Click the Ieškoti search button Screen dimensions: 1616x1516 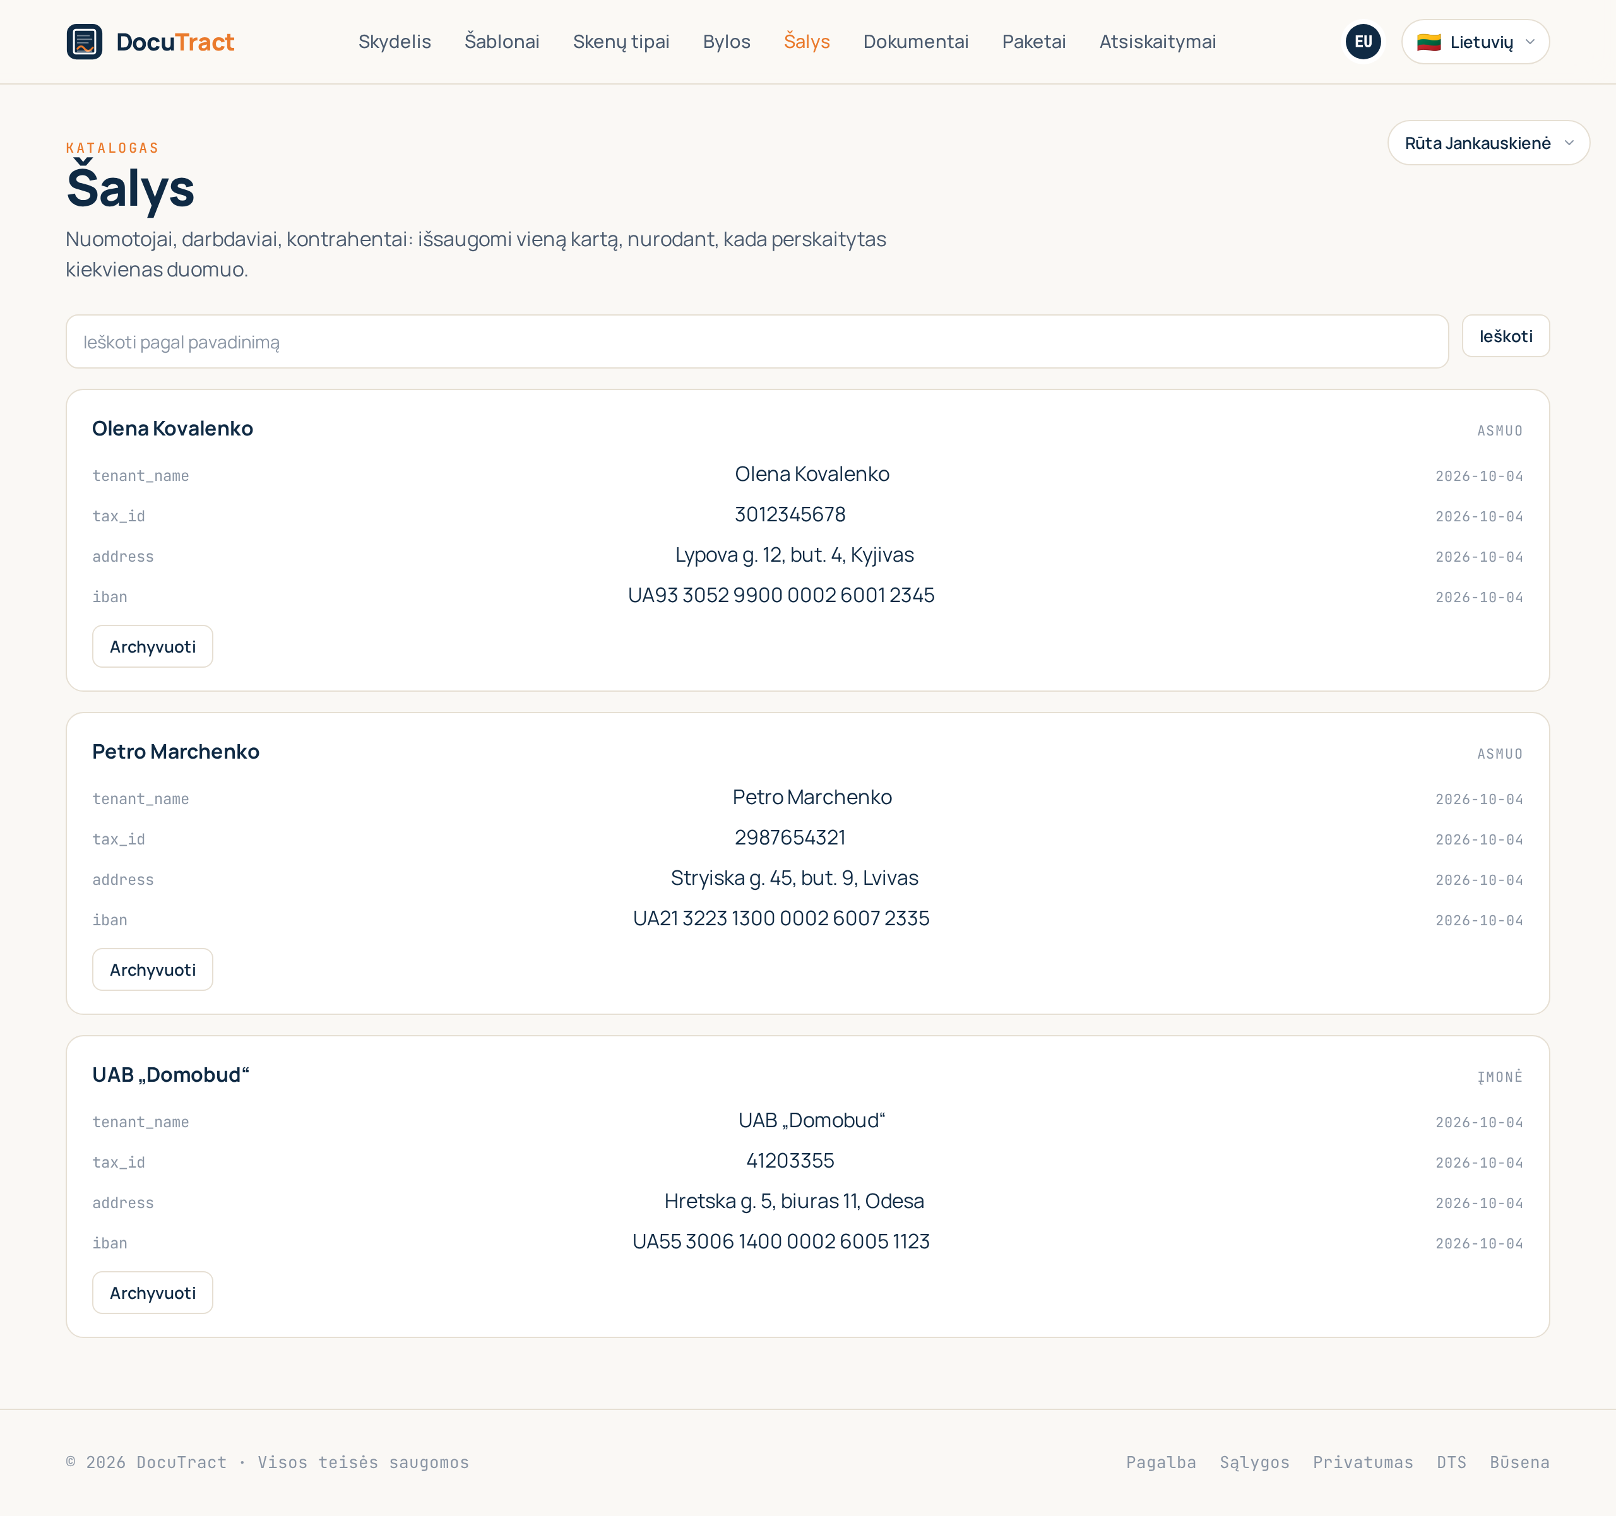point(1505,336)
